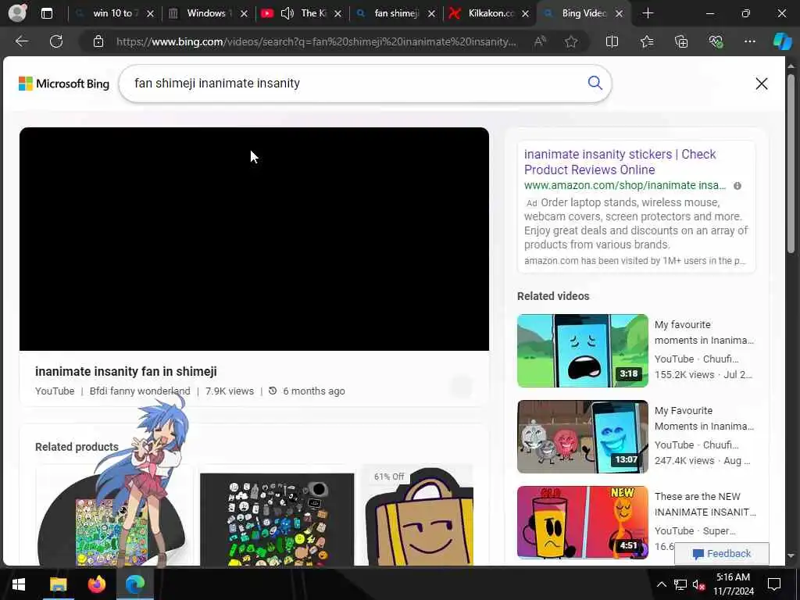Close the Bing video viewer with X
This screenshot has height=600, width=800.
(x=761, y=84)
